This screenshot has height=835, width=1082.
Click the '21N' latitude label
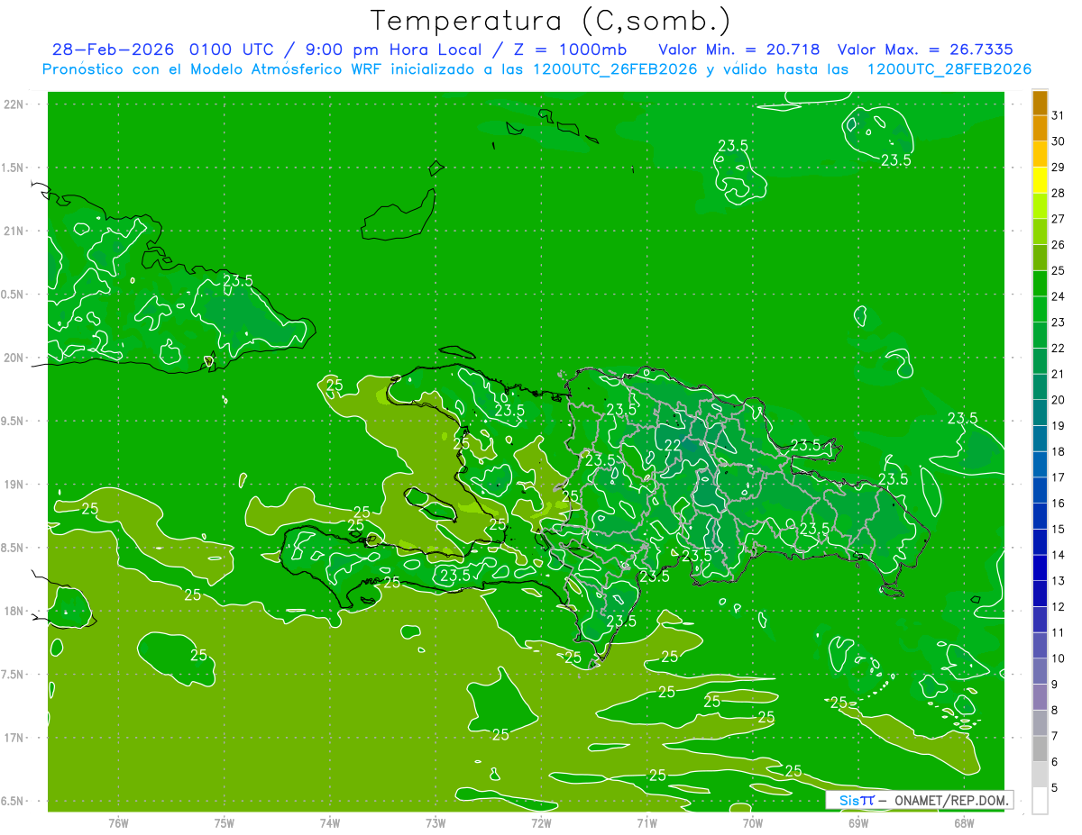pyautogui.click(x=14, y=231)
